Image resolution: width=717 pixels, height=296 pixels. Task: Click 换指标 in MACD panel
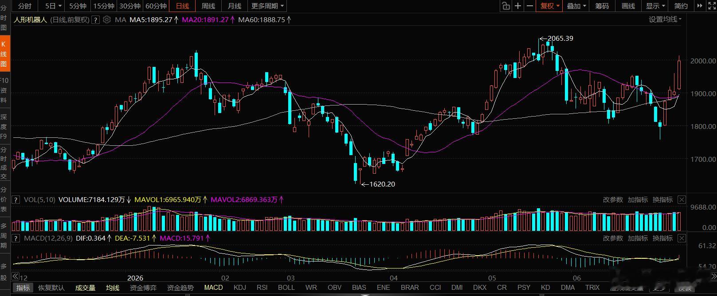(662, 238)
